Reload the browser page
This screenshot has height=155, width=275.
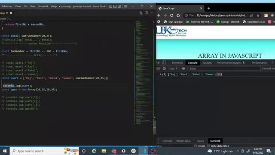click(x=172, y=15)
